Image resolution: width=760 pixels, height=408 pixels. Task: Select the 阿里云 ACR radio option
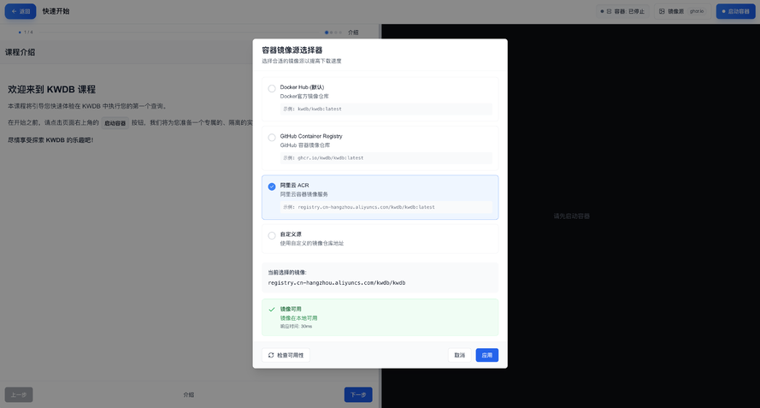click(x=272, y=186)
